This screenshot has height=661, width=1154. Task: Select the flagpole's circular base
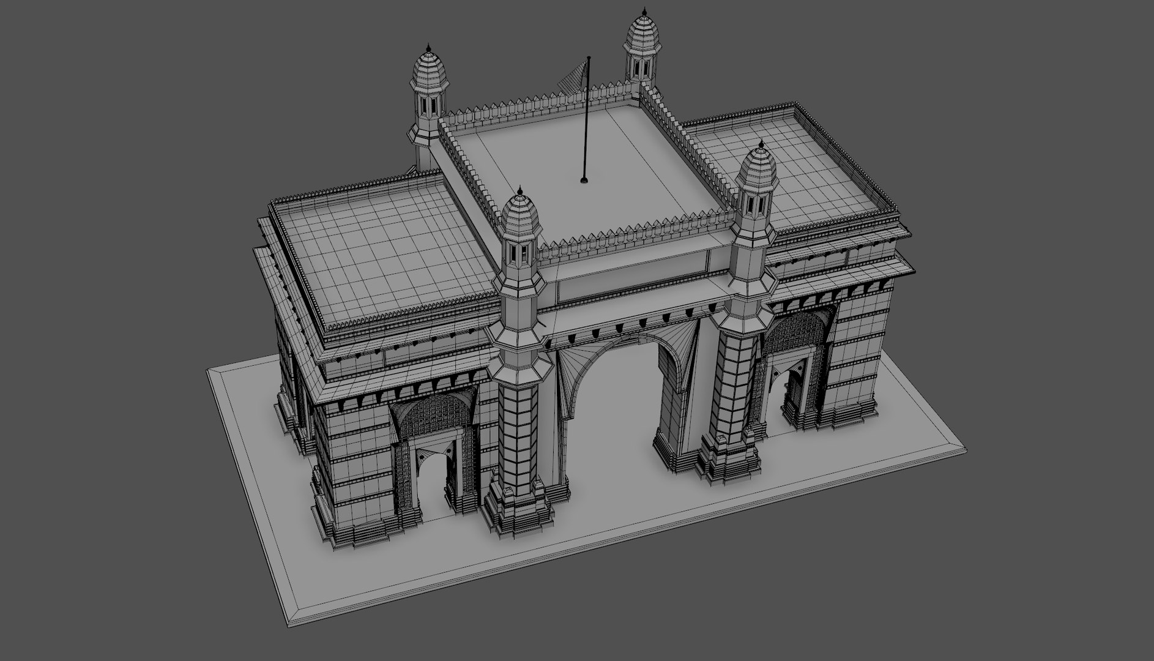coord(584,181)
